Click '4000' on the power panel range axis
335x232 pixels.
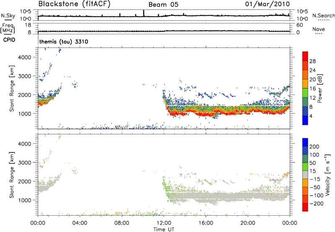pyautogui.click(x=24, y=57)
